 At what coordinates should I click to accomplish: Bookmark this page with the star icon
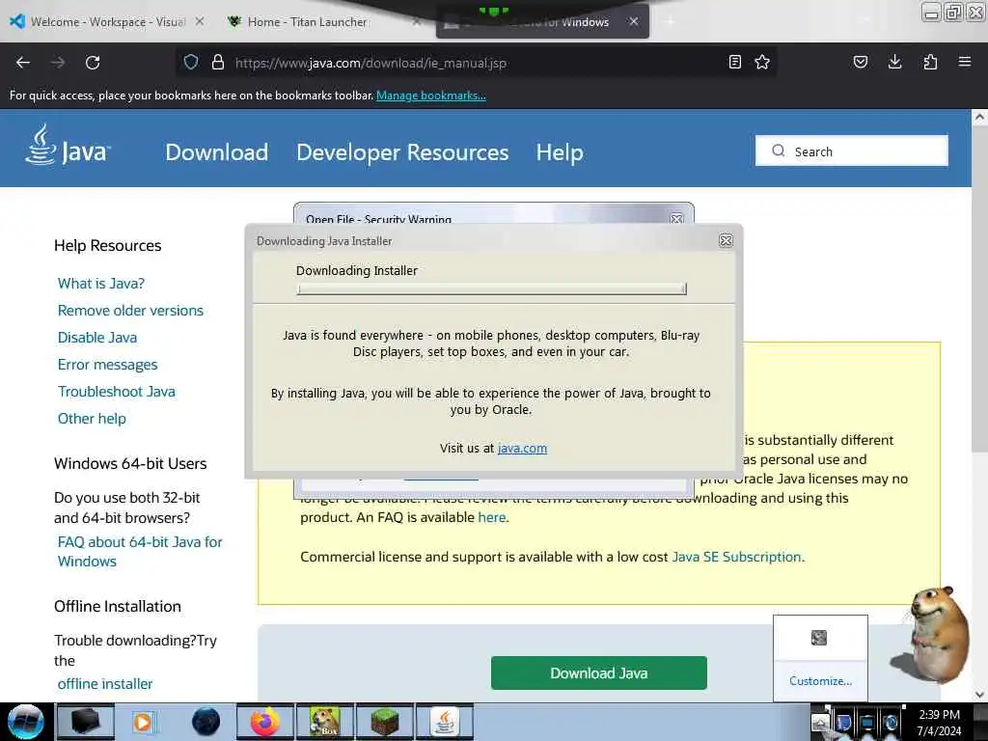[762, 62]
